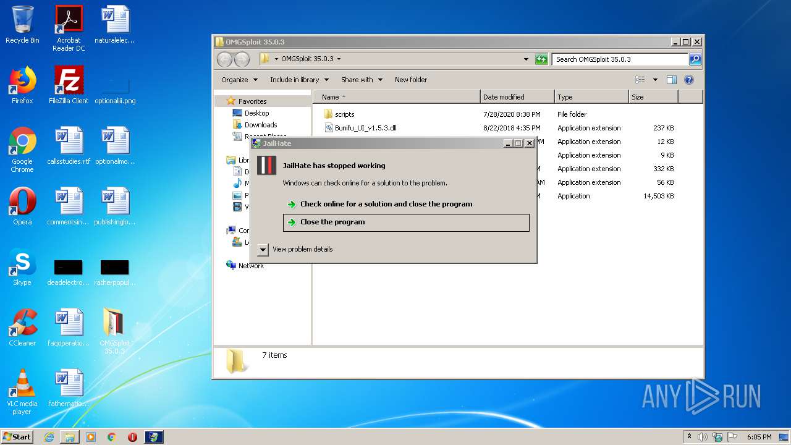
Task: Select fathernatio document on desktop
Action: tap(69, 388)
